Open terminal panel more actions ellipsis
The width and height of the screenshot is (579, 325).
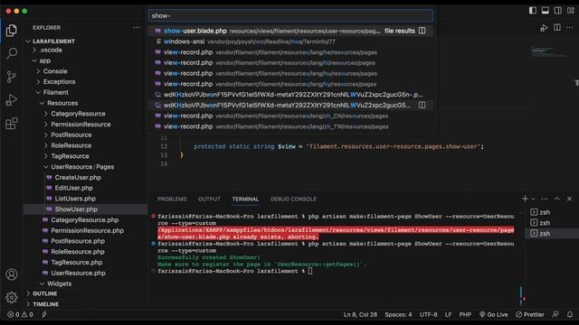(545, 199)
